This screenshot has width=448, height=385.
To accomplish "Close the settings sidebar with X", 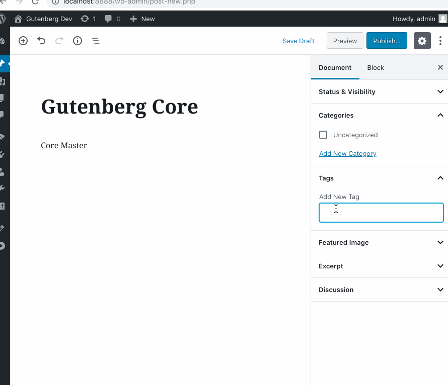I will click(x=440, y=67).
